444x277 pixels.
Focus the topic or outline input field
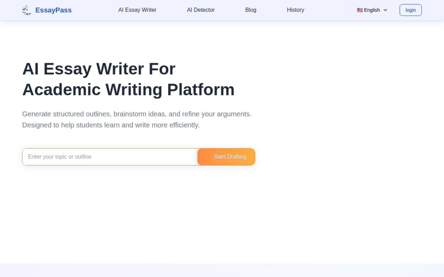point(110,157)
